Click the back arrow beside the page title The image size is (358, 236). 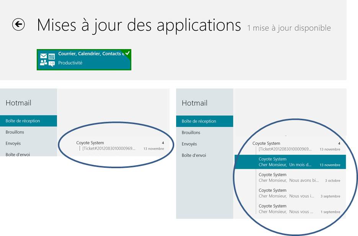click(x=18, y=25)
